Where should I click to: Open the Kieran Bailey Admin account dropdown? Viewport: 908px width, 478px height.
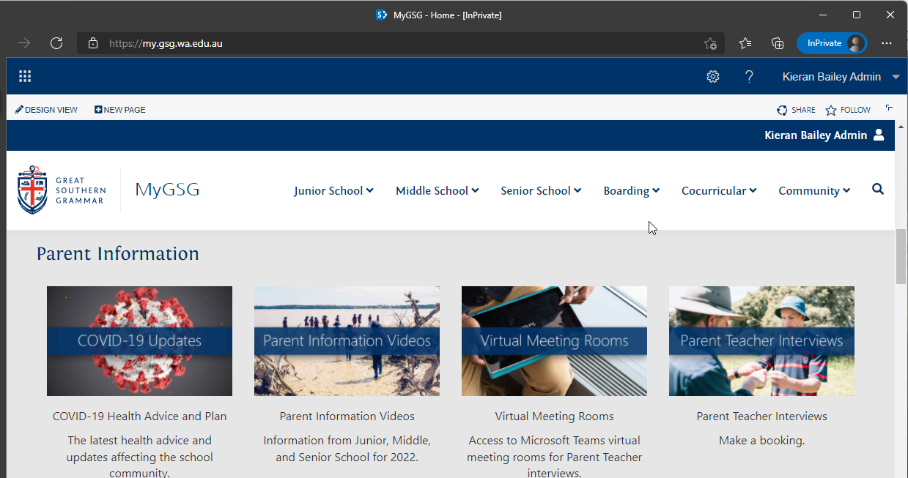click(x=841, y=77)
